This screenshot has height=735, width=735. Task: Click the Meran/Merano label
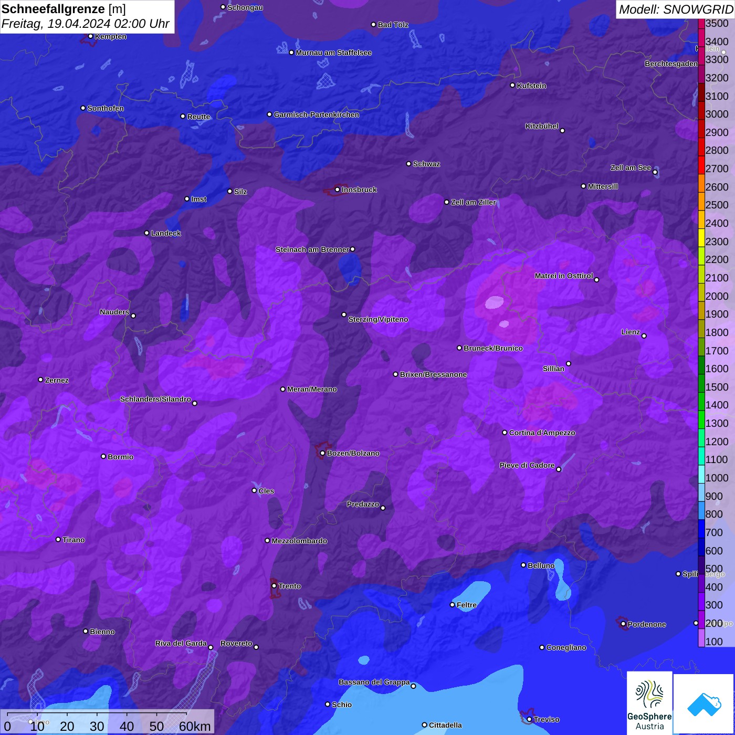(x=312, y=389)
